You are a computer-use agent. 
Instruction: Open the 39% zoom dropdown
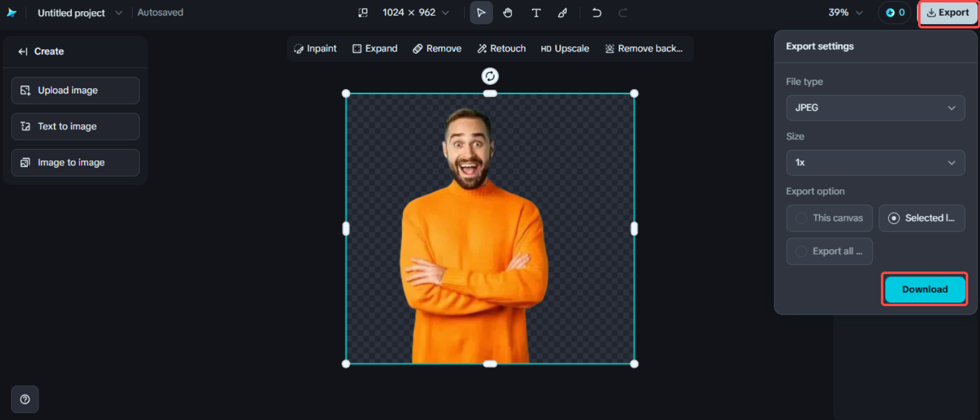846,12
